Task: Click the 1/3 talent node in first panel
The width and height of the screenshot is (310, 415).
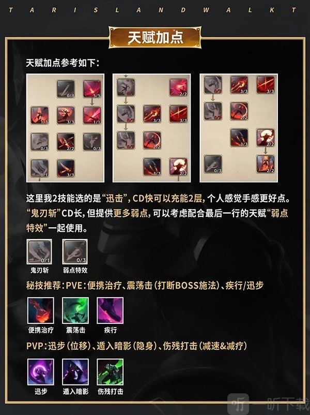Action: coord(40,115)
